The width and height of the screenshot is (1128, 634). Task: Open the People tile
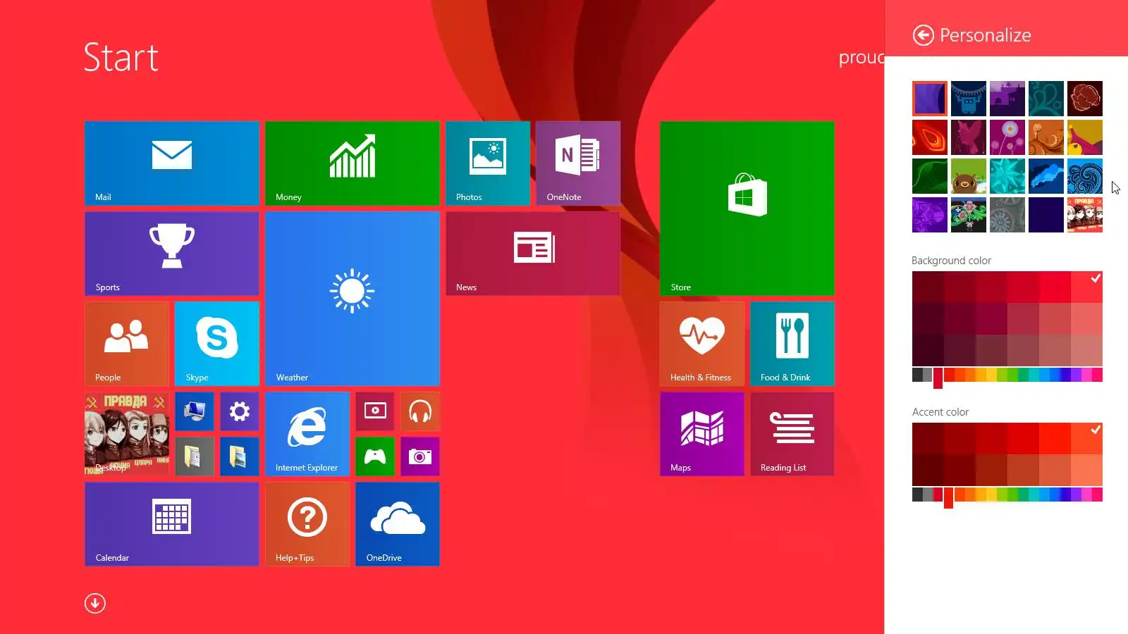coord(127,344)
